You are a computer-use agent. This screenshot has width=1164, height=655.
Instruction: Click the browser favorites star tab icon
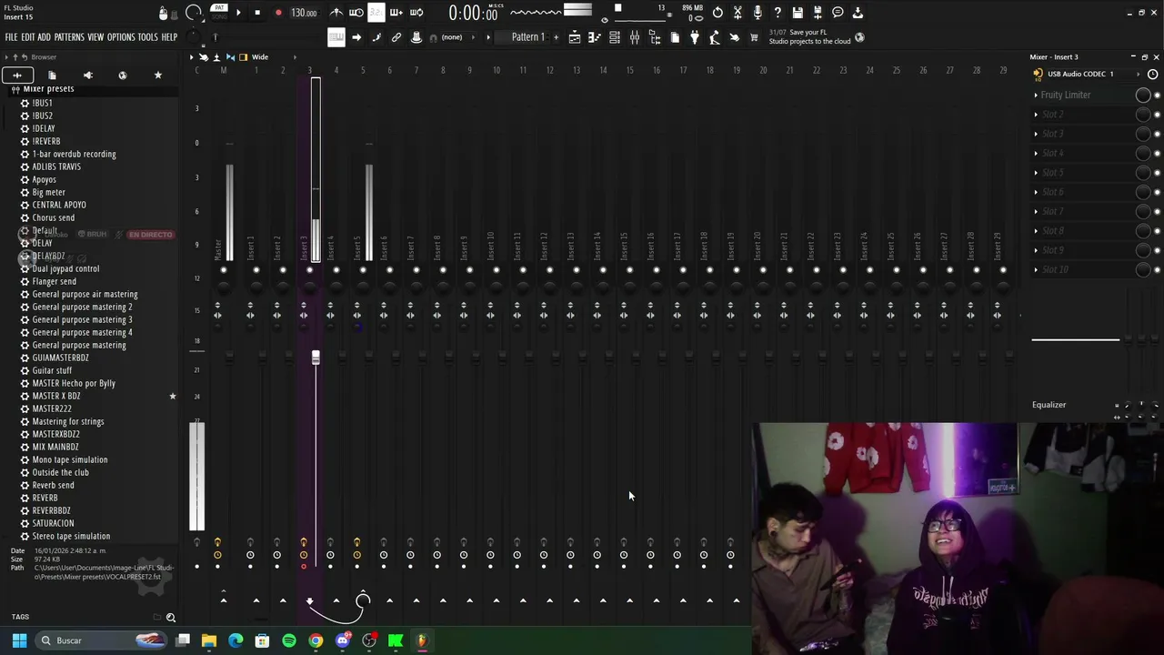pyautogui.click(x=158, y=76)
